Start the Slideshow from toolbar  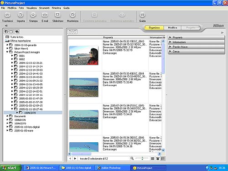(57, 15)
